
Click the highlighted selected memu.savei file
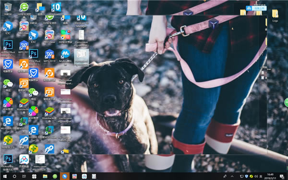(82, 57)
